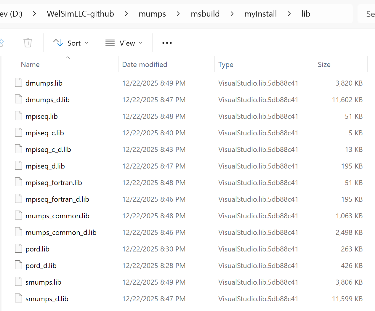Open the myInstall breadcrumb entry
This screenshot has width=375, height=311.
click(x=260, y=14)
